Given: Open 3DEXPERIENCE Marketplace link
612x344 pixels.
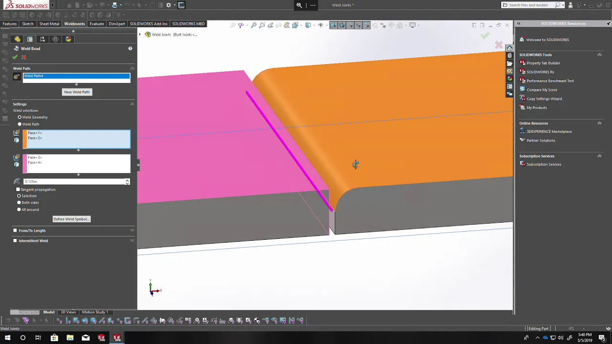Looking at the screenshot, I should click(549, 132).
